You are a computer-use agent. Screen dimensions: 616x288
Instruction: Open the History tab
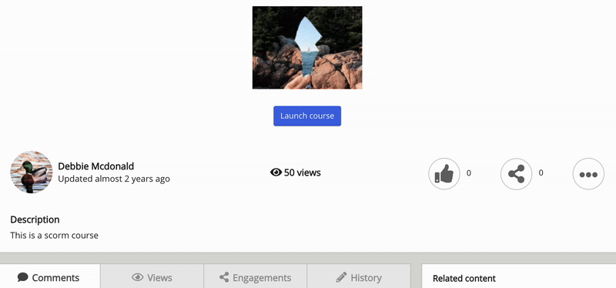[x=359, y=277]
